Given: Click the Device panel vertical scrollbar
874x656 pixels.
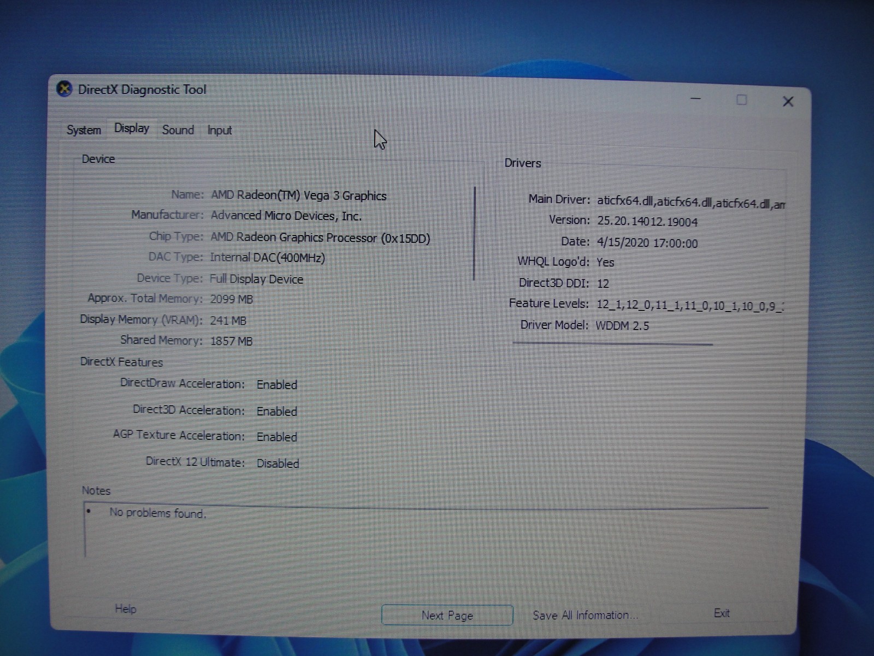Looking at the screenshot, I should 475,233.
